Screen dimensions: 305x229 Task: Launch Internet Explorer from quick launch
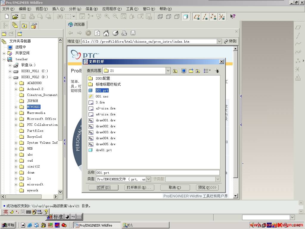coord(30,225)
